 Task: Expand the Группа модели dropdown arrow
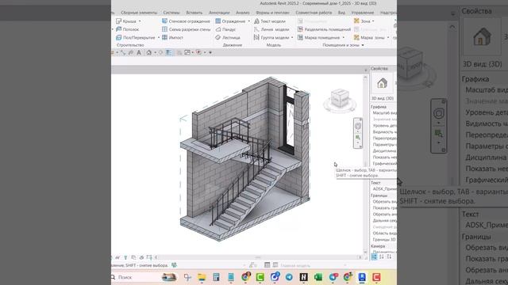point(292,37)
